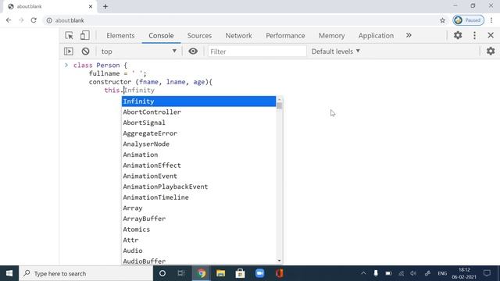The height and width of the screenshot is (281, 500).
Task: Switch to the Application tab
Action: [x=376, y=36]
